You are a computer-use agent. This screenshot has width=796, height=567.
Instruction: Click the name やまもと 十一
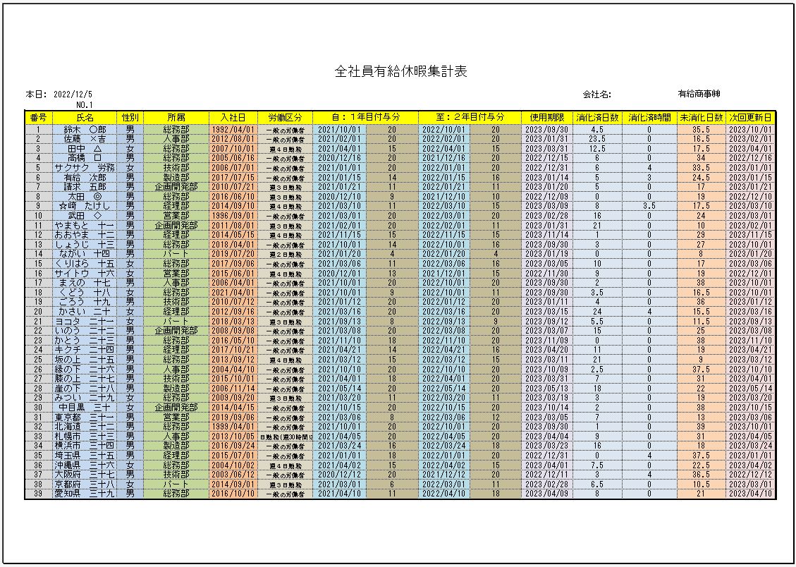pyautogui.click(x=85, y=224)
